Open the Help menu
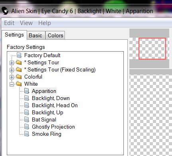172x156 pixels. point(45,23)
